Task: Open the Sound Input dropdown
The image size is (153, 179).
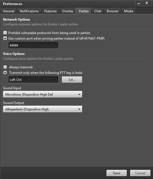Action: 43,95
